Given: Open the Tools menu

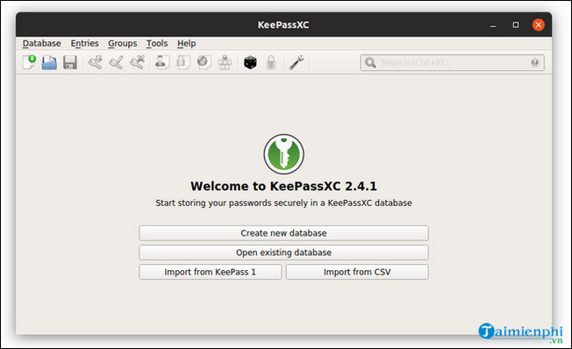Looking at the screenshot, I should click(157, 43).
